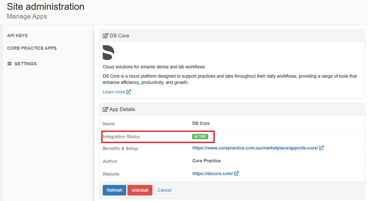This screenshot has height=201, width=368.
Task: Click the App Details panel heading text
Action: (x=122, y=109)
